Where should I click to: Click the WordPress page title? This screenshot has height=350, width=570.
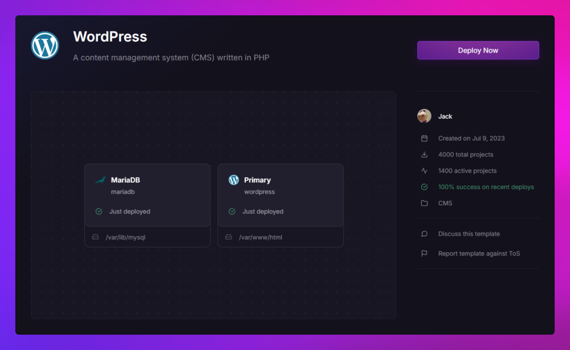coord(110,36)
